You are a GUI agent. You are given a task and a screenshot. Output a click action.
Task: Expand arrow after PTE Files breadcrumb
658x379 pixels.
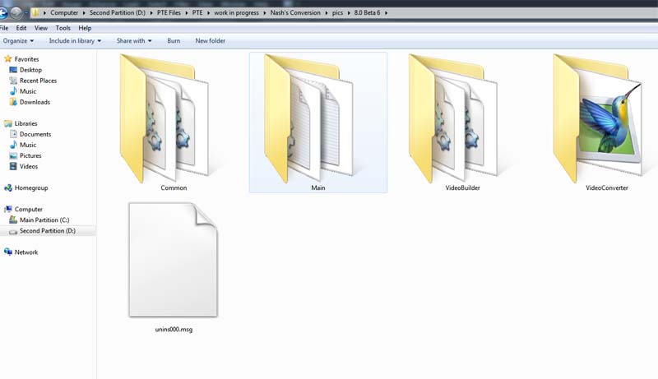(x=187, y=13)
